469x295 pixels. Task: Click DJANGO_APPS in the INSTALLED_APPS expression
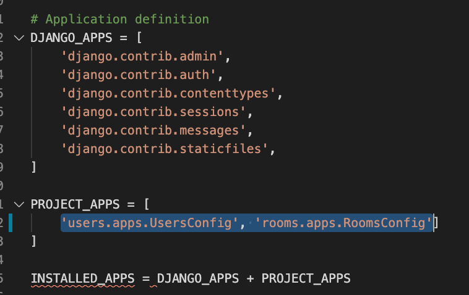(x=198, y=278)
